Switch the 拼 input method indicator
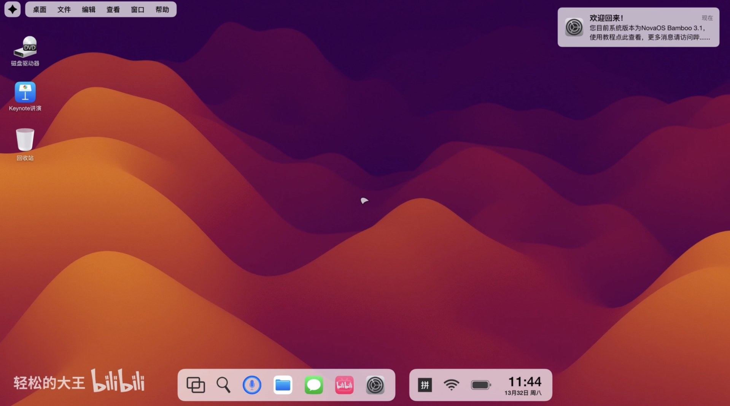Screen dimensions: 730x406 pos(425,385)
